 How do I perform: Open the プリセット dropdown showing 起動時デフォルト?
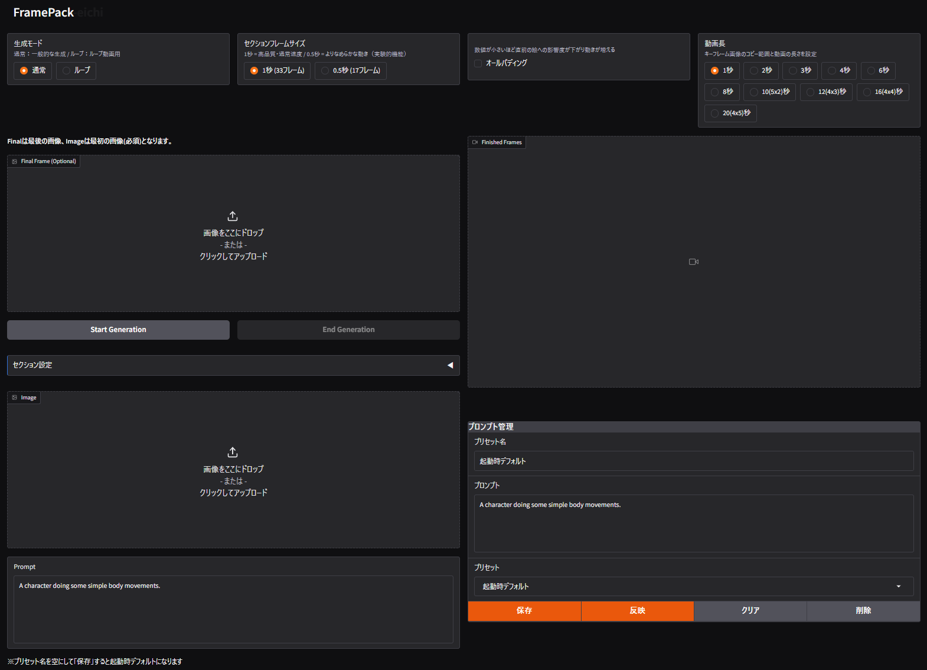point(694,586)
